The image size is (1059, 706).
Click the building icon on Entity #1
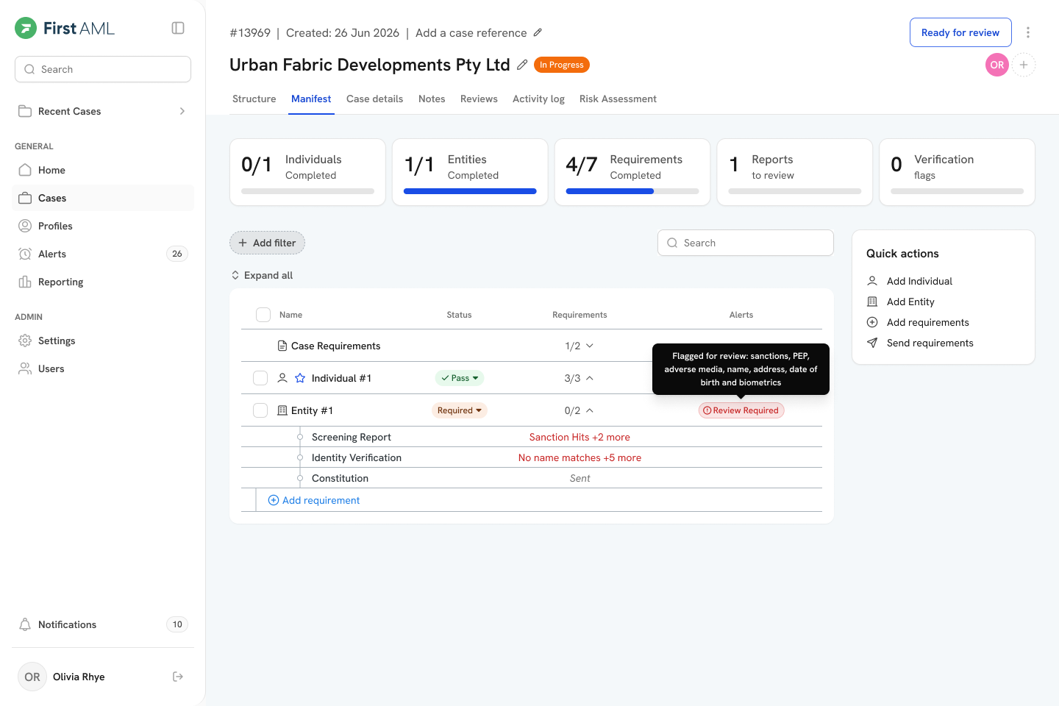[282, 410]
